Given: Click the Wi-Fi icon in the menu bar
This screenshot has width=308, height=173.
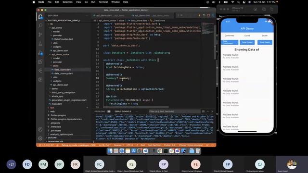Looking at the screenshot, I should click(232, 2).
